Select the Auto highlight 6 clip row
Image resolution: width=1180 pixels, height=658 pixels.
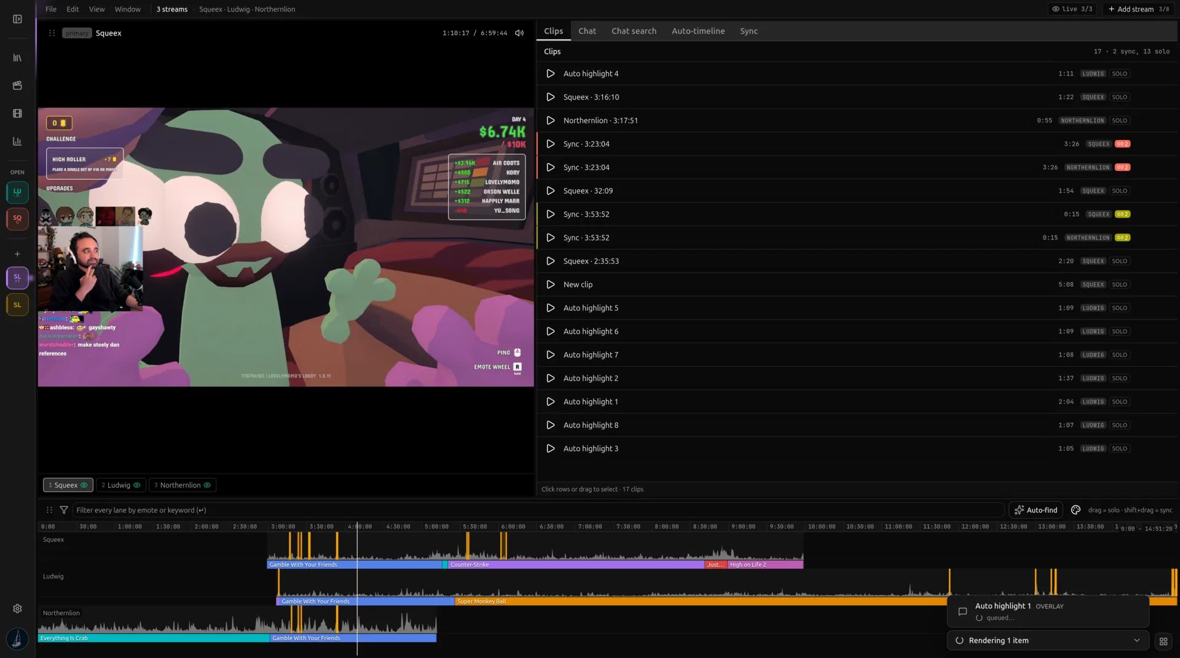coord(857,332)
